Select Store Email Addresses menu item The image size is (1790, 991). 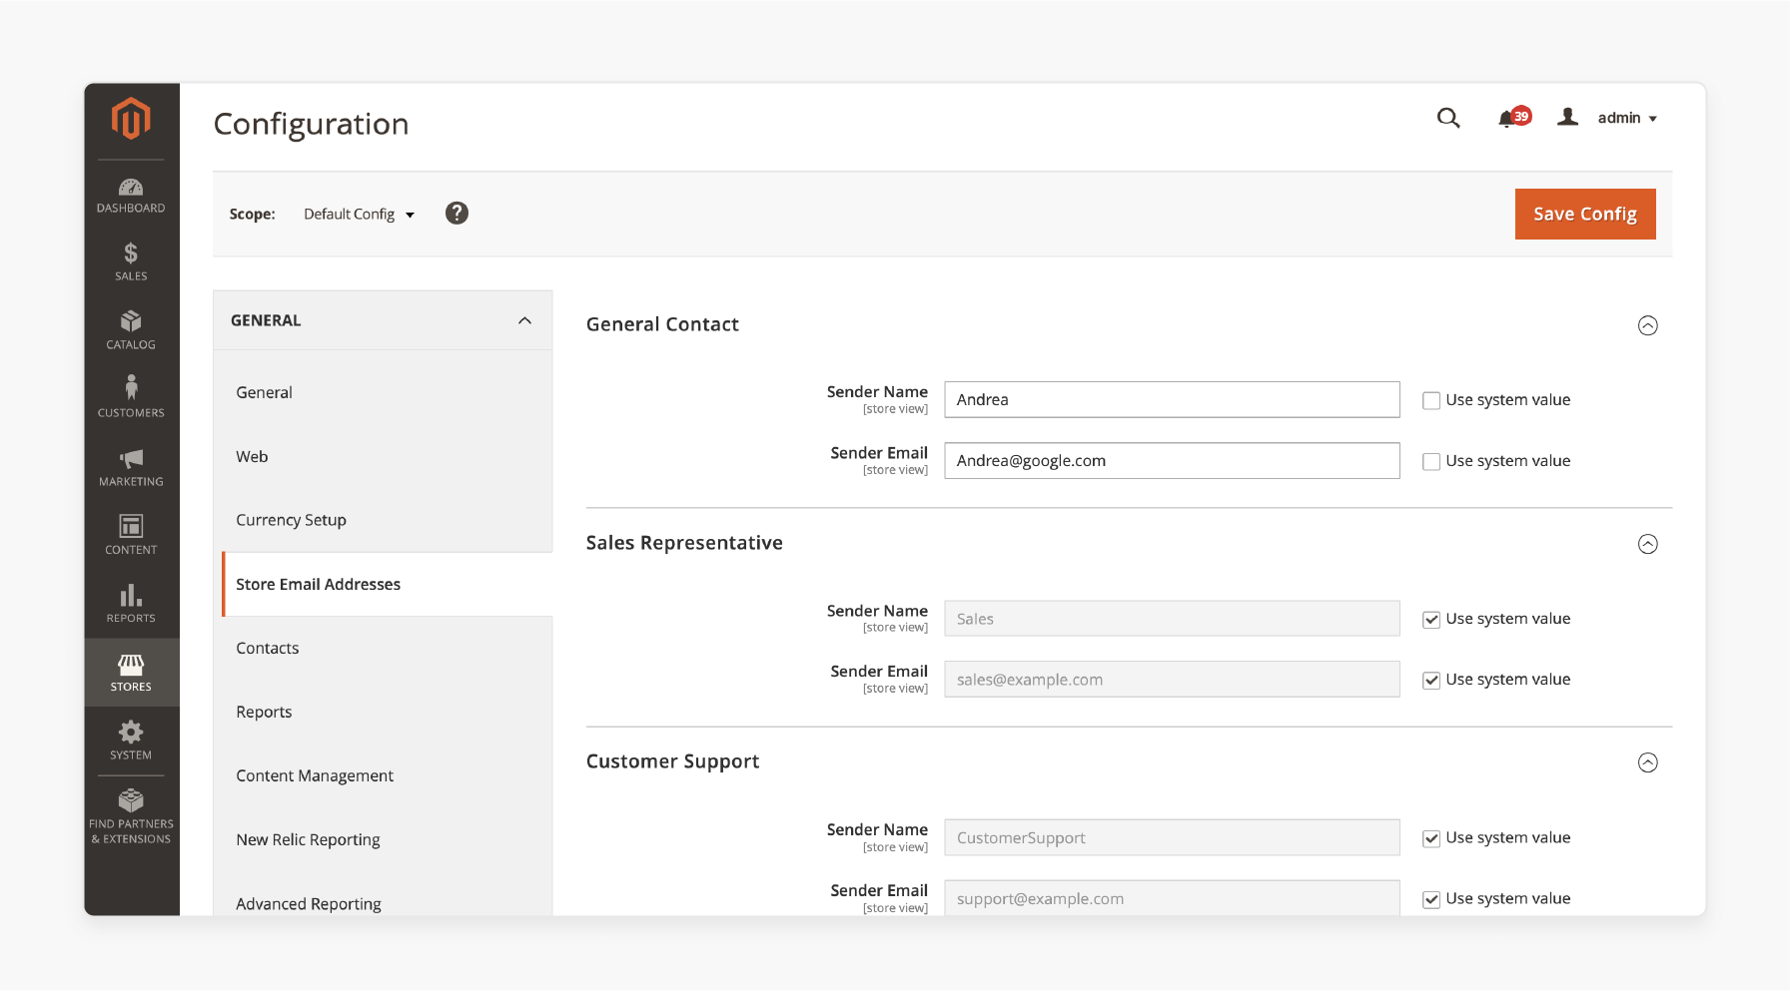pyautogui.click(x=388, y=584)
